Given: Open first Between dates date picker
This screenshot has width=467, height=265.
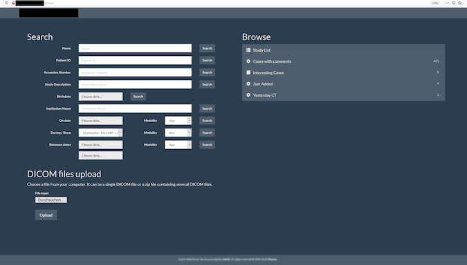Looking at the screenshot, I should (x=101, y=145).
